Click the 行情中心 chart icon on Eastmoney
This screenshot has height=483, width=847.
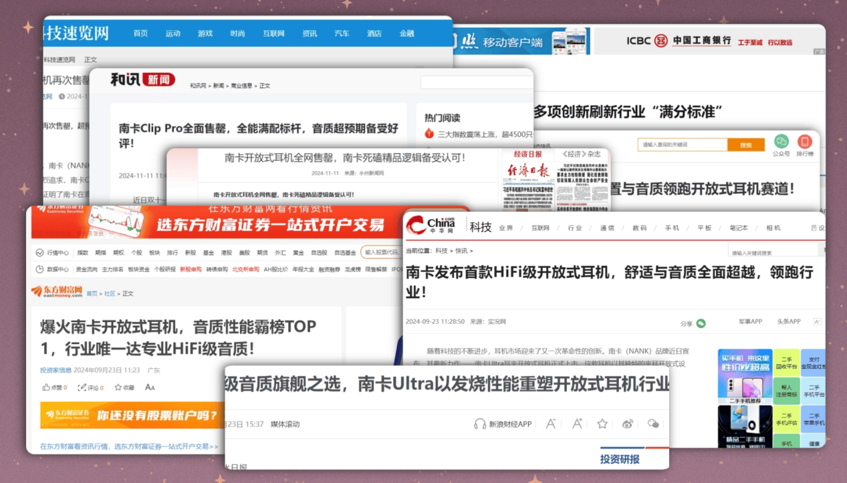pos(40,253)
